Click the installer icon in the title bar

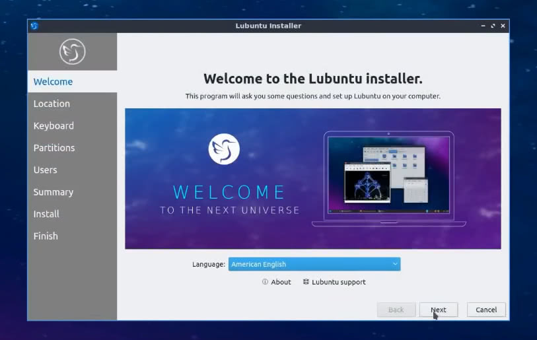(34, 26)
